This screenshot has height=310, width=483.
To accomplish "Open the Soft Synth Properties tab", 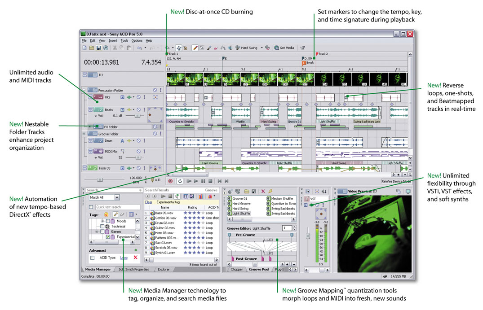I will pos(134,270).
